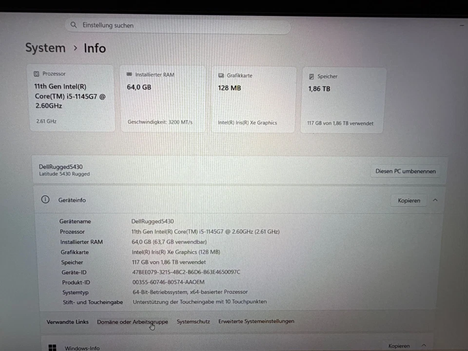Click 'Geschwindigkeit: 3200 MT/s' in RAM card
Screen dimensions: 468x351
coord(160,122)
